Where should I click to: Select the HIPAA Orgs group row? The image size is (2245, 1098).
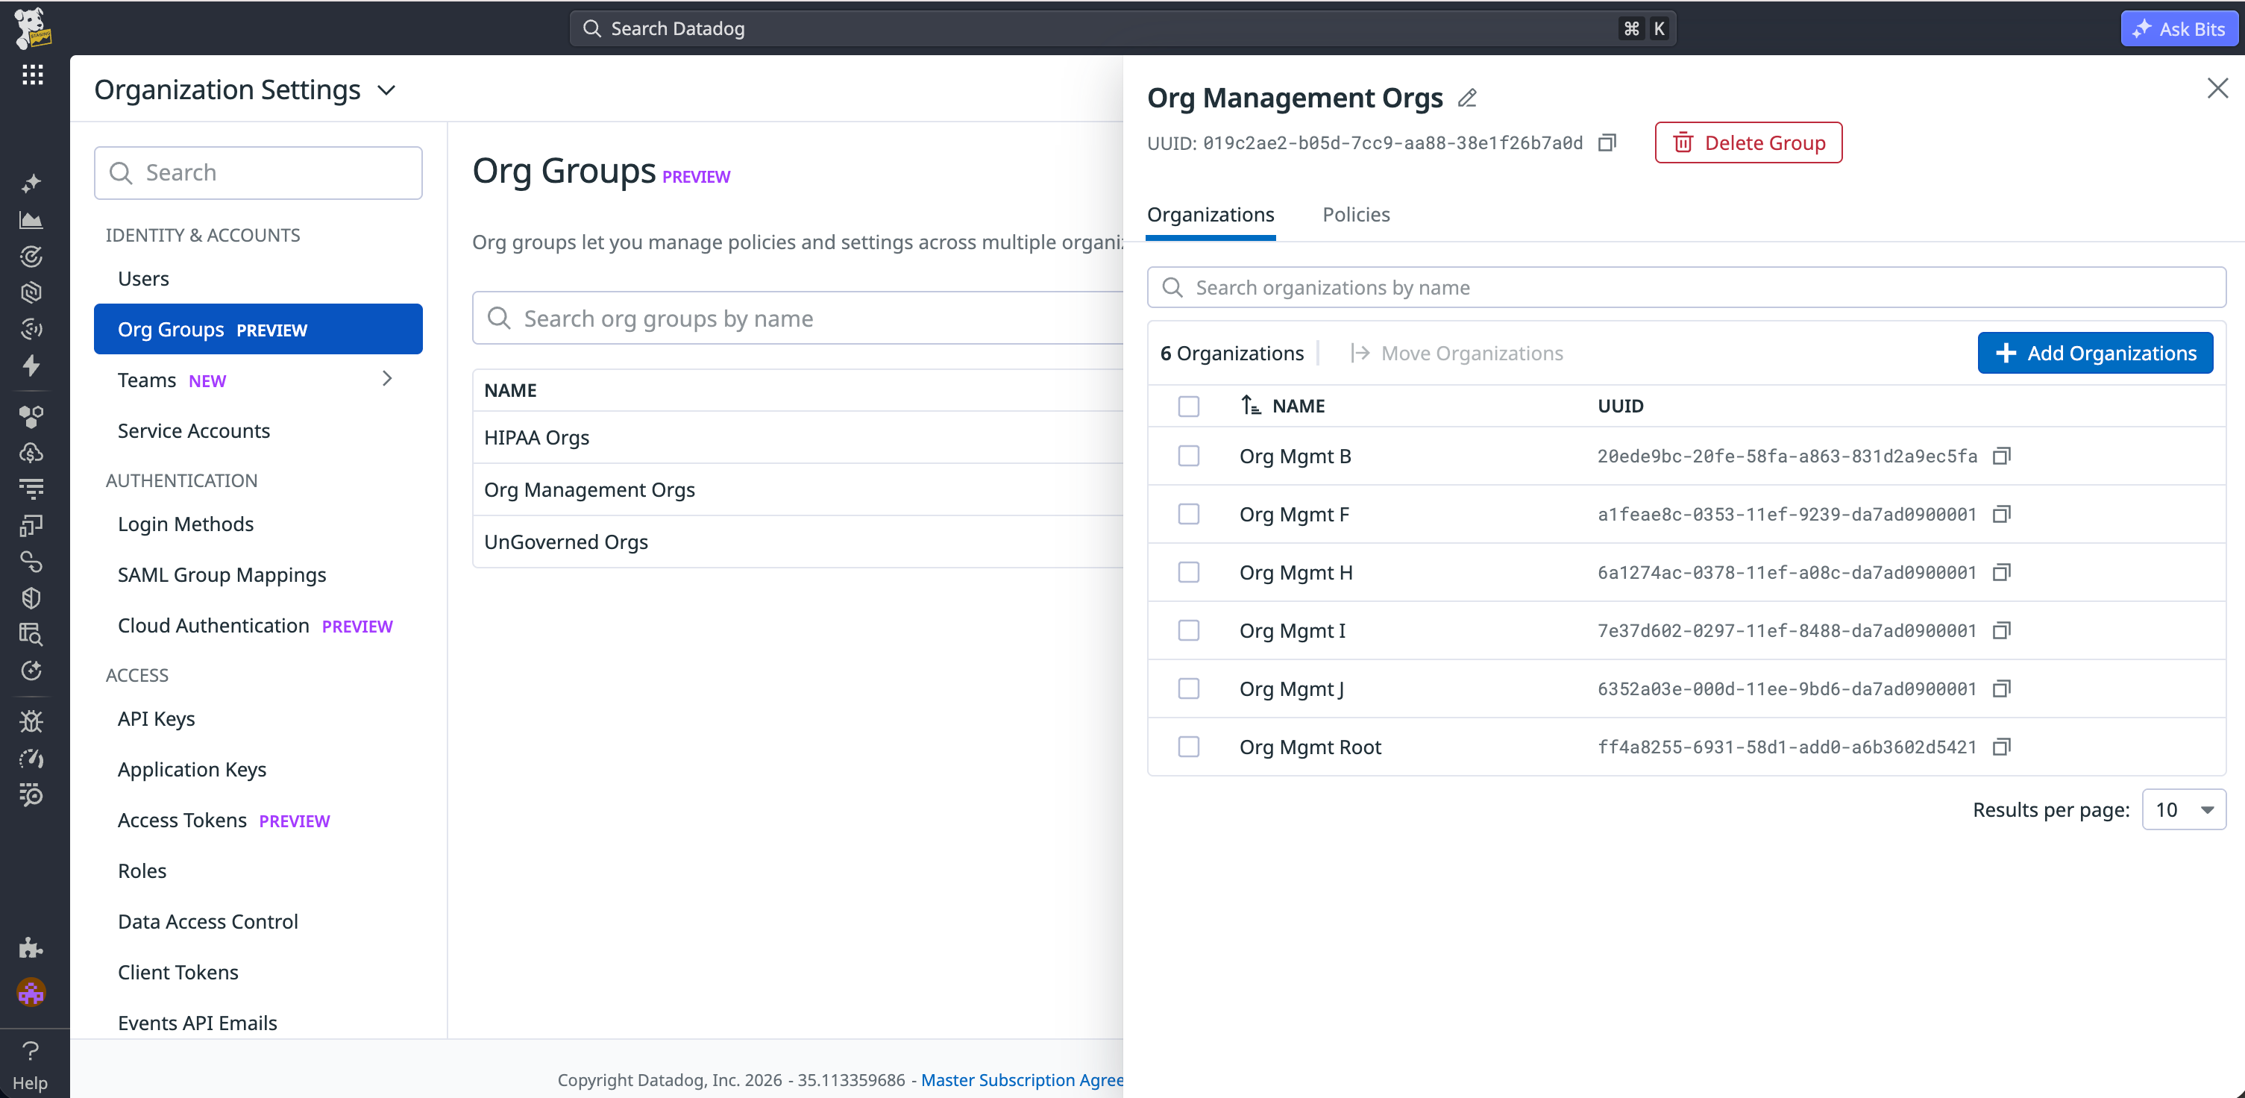click(x=797, y=437)
